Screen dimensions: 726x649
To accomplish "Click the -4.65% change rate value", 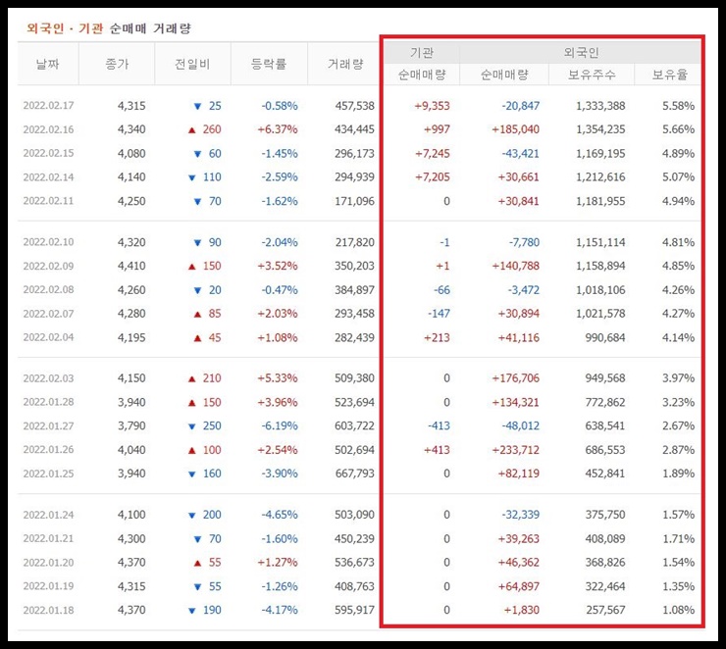I will click(x=280, y=515).
